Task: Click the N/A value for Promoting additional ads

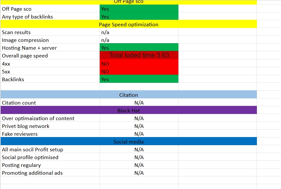Action: [x=139, y=173]
